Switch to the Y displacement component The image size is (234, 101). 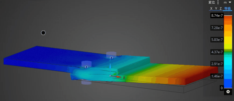point(216,9)
